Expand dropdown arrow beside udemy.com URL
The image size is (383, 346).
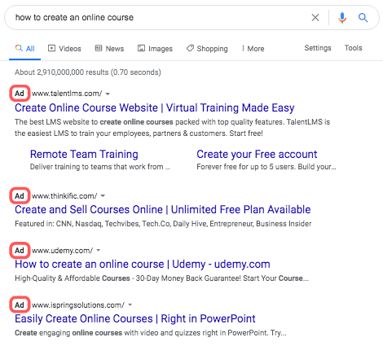[x=99, y=250]
